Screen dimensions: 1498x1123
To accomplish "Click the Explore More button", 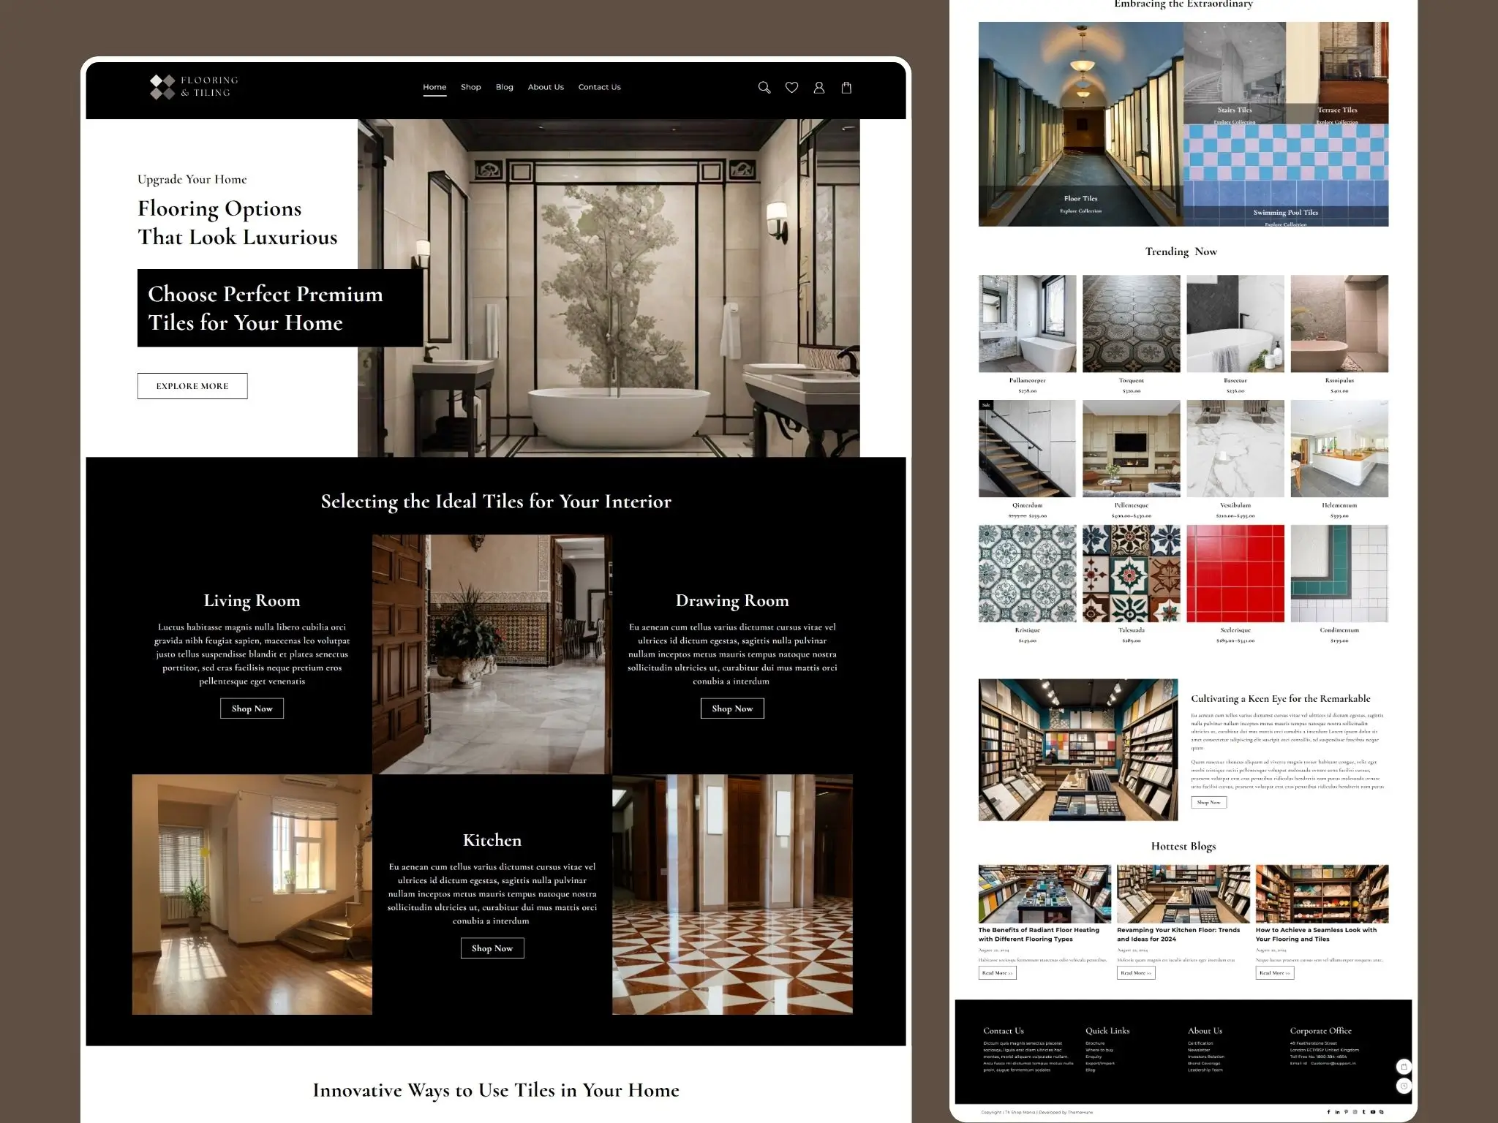I will click(x=192, y=385).
